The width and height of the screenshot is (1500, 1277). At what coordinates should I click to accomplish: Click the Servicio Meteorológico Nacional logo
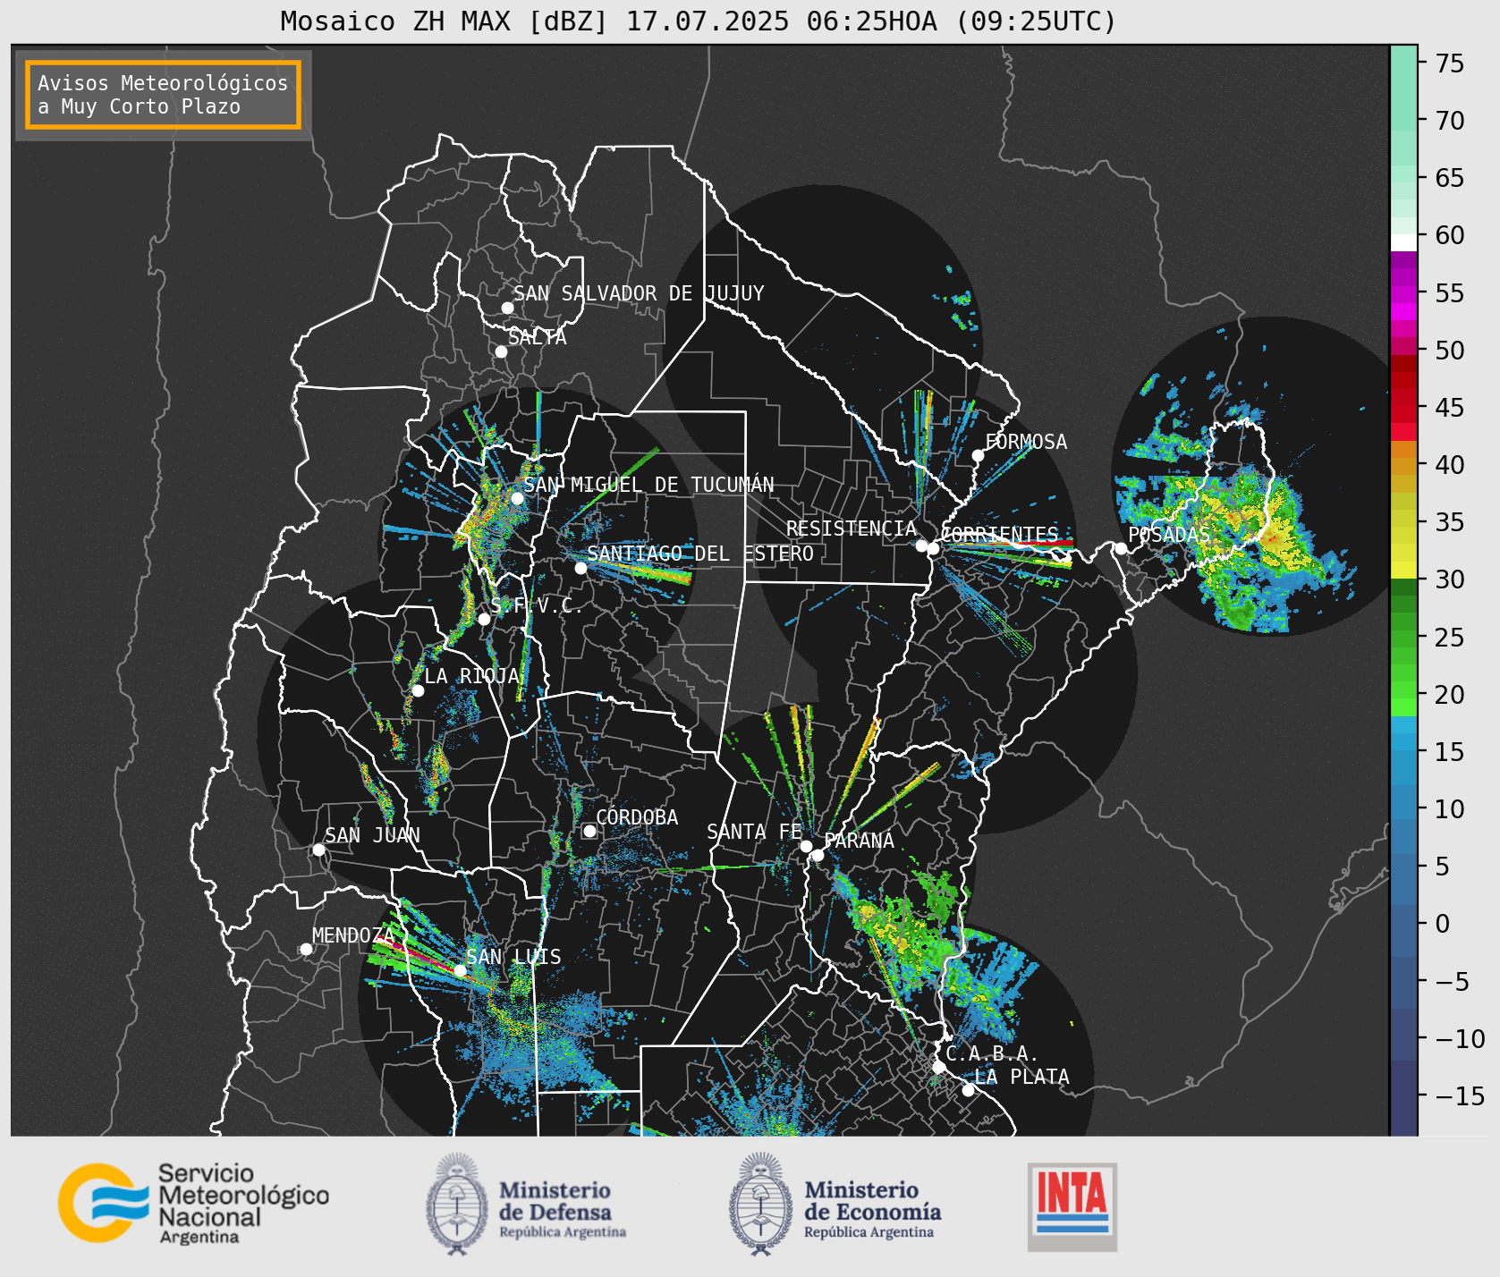tap(193, 1203)
